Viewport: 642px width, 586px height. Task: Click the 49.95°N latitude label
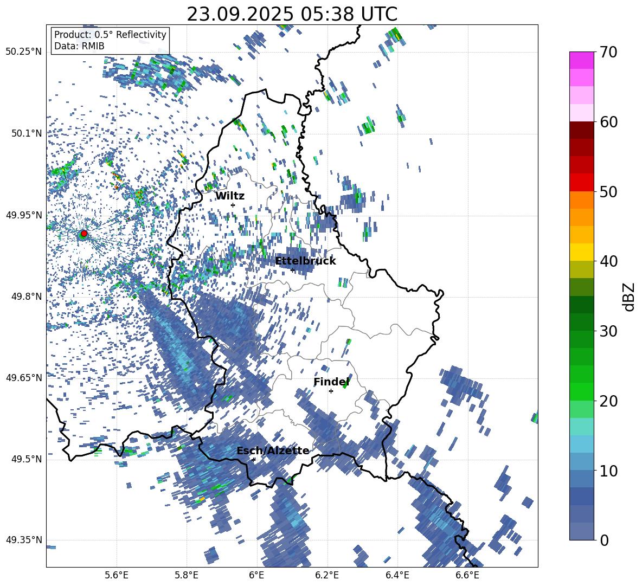[24, 215]
